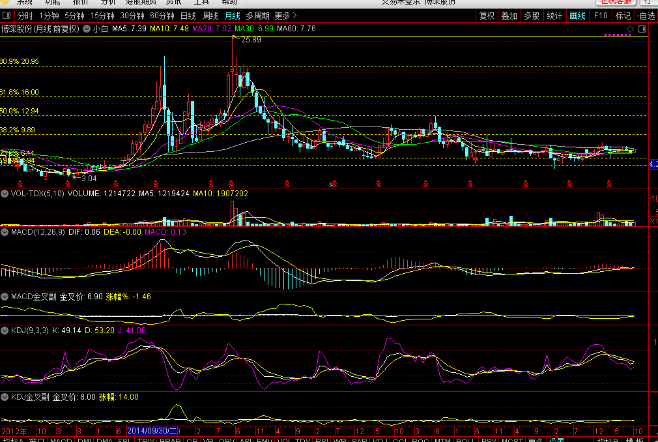Toggle 复权 price adjustment
The image size is (658, 442).
(x=487, y=16)
